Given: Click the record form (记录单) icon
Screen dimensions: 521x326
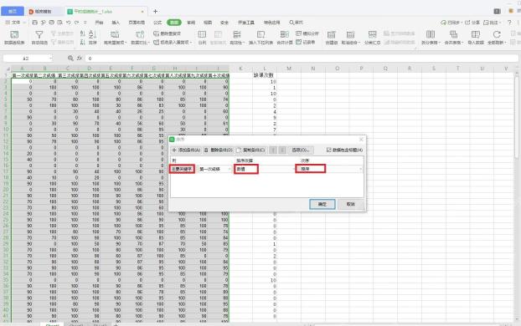Looking at the screenshot, I should (x=298, y=42).
